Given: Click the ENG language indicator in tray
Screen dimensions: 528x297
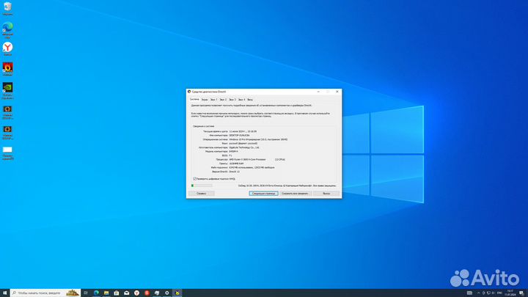Looking at the screenshot, I should (499, 293).
